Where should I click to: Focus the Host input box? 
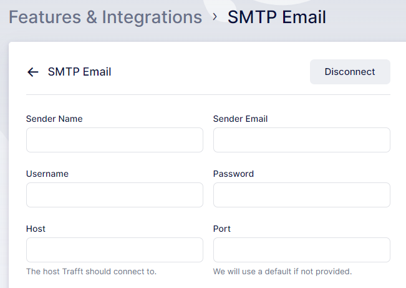(x=115, y=250)
